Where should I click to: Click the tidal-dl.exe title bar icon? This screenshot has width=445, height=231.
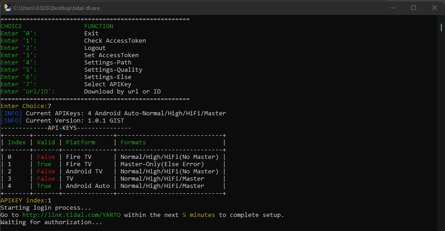7,8
